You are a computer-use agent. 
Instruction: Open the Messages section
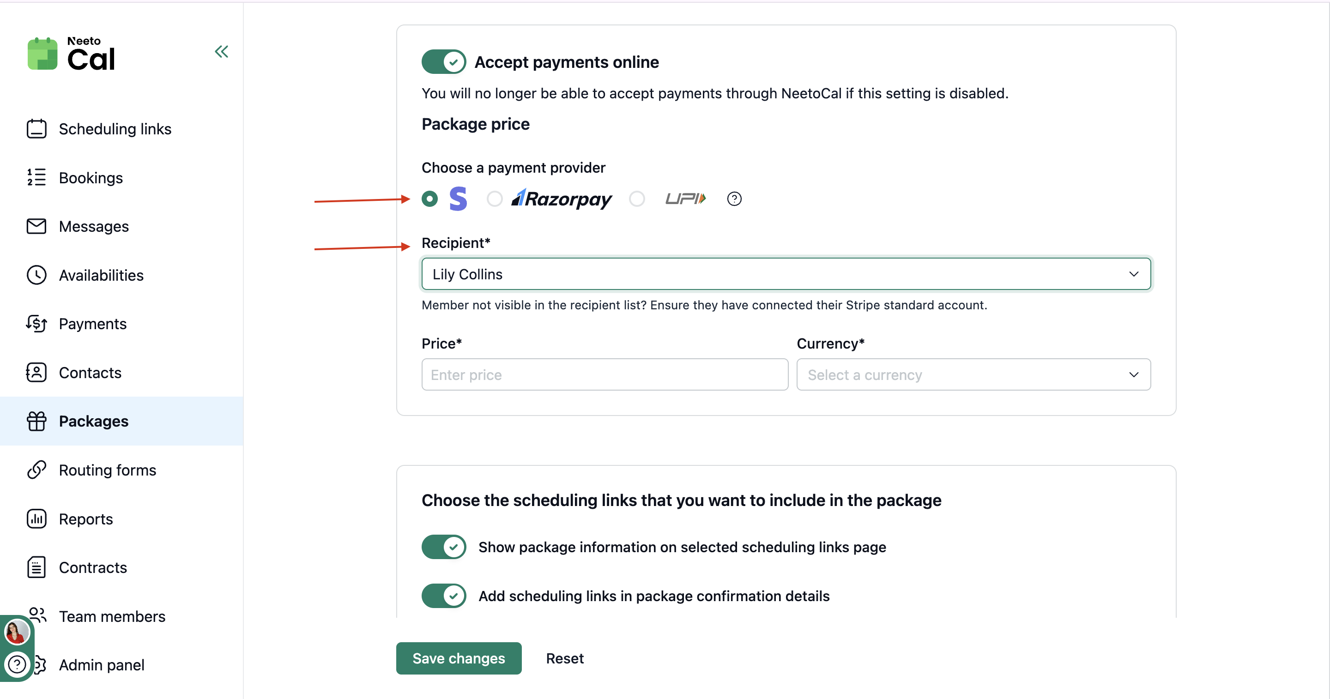point(94,226)
